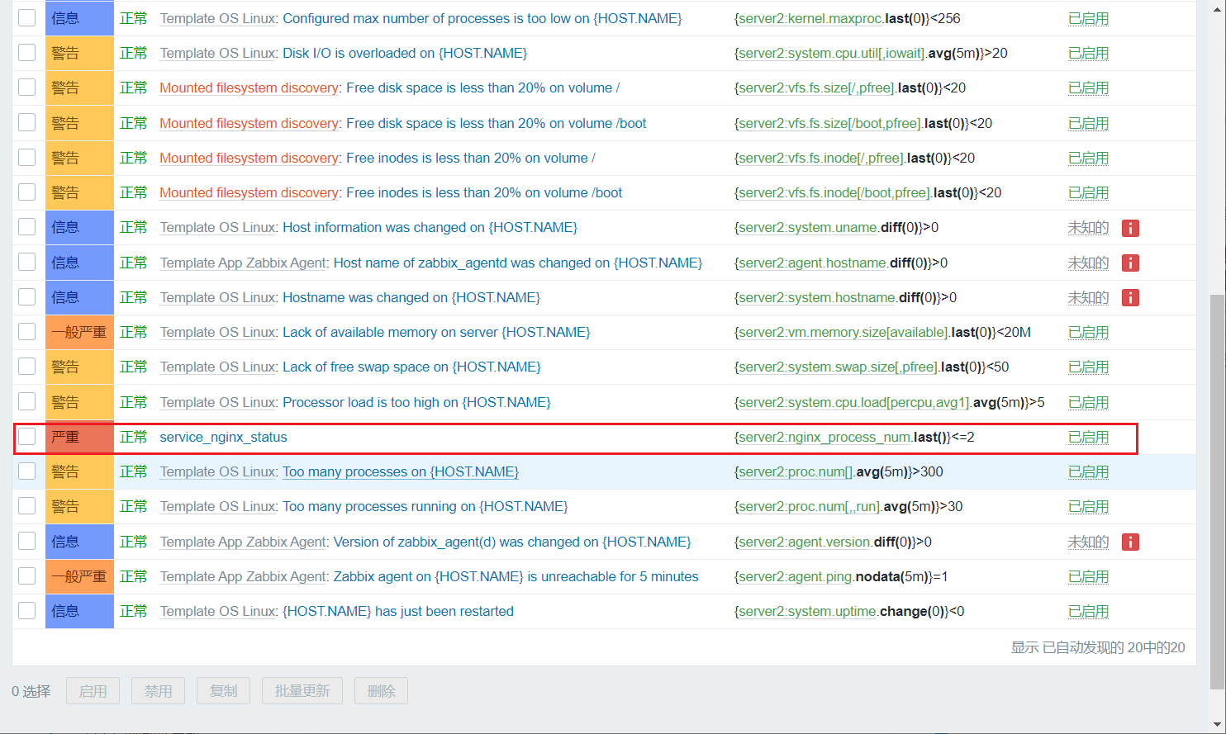Click red info icon on system.hostname row

pos(1130,297)
